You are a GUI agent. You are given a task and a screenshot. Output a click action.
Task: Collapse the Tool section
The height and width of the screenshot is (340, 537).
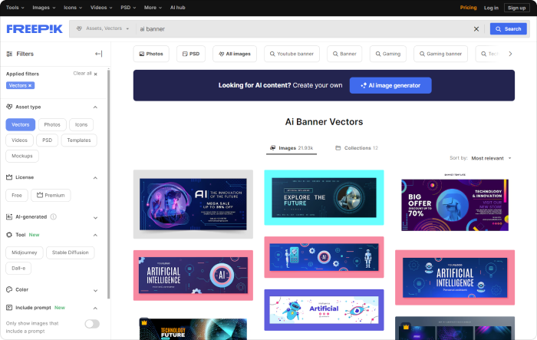pyautogui.click(x=95, y=235)
